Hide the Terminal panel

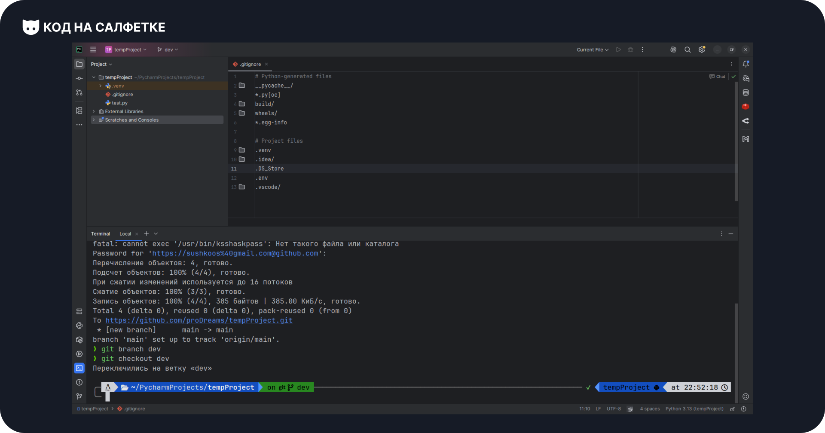point(731,233)
